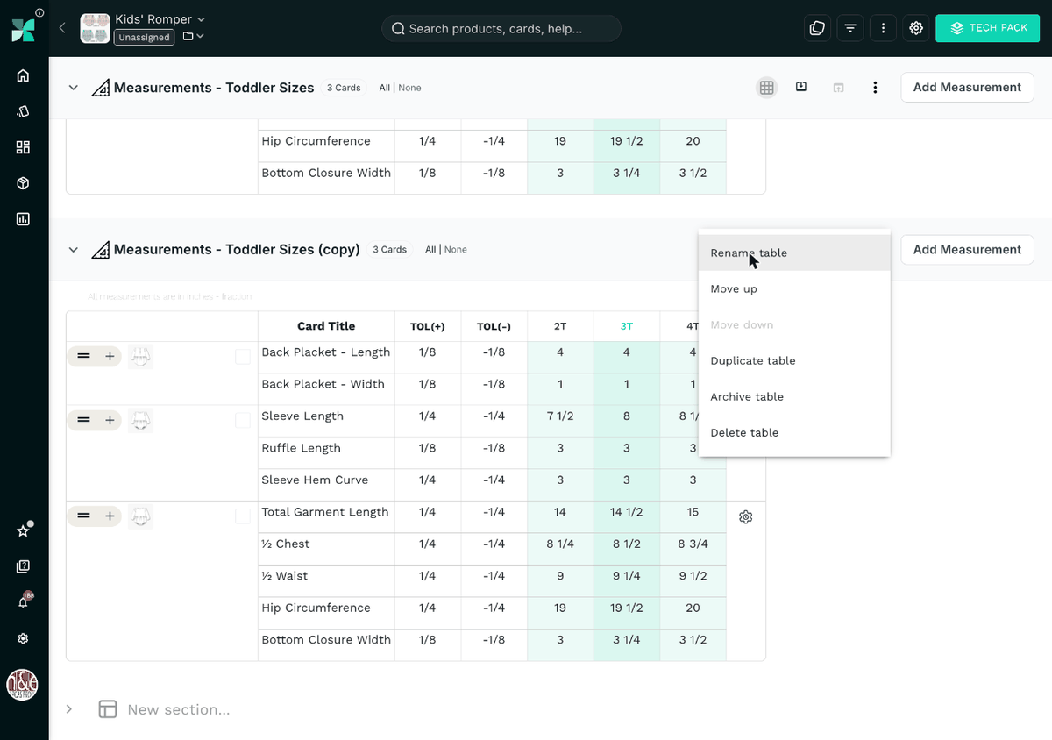Click plus icon on Back Placket - Length card
The image size is (1052, 740).
(x=110, y=357)
